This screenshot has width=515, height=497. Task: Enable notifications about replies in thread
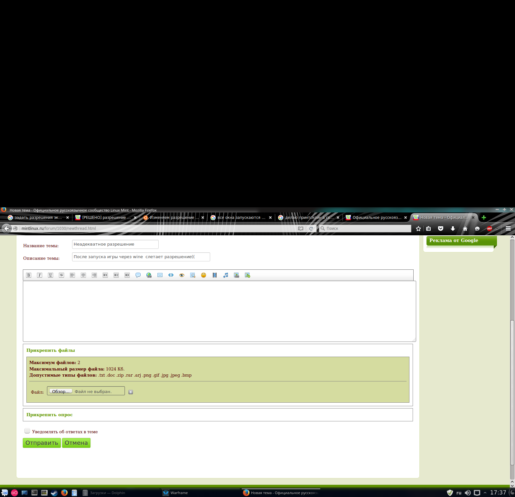[27, 431]
